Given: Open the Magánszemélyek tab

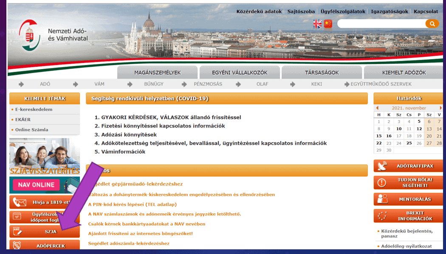Looking at the screenshot, I should [157, 73].
